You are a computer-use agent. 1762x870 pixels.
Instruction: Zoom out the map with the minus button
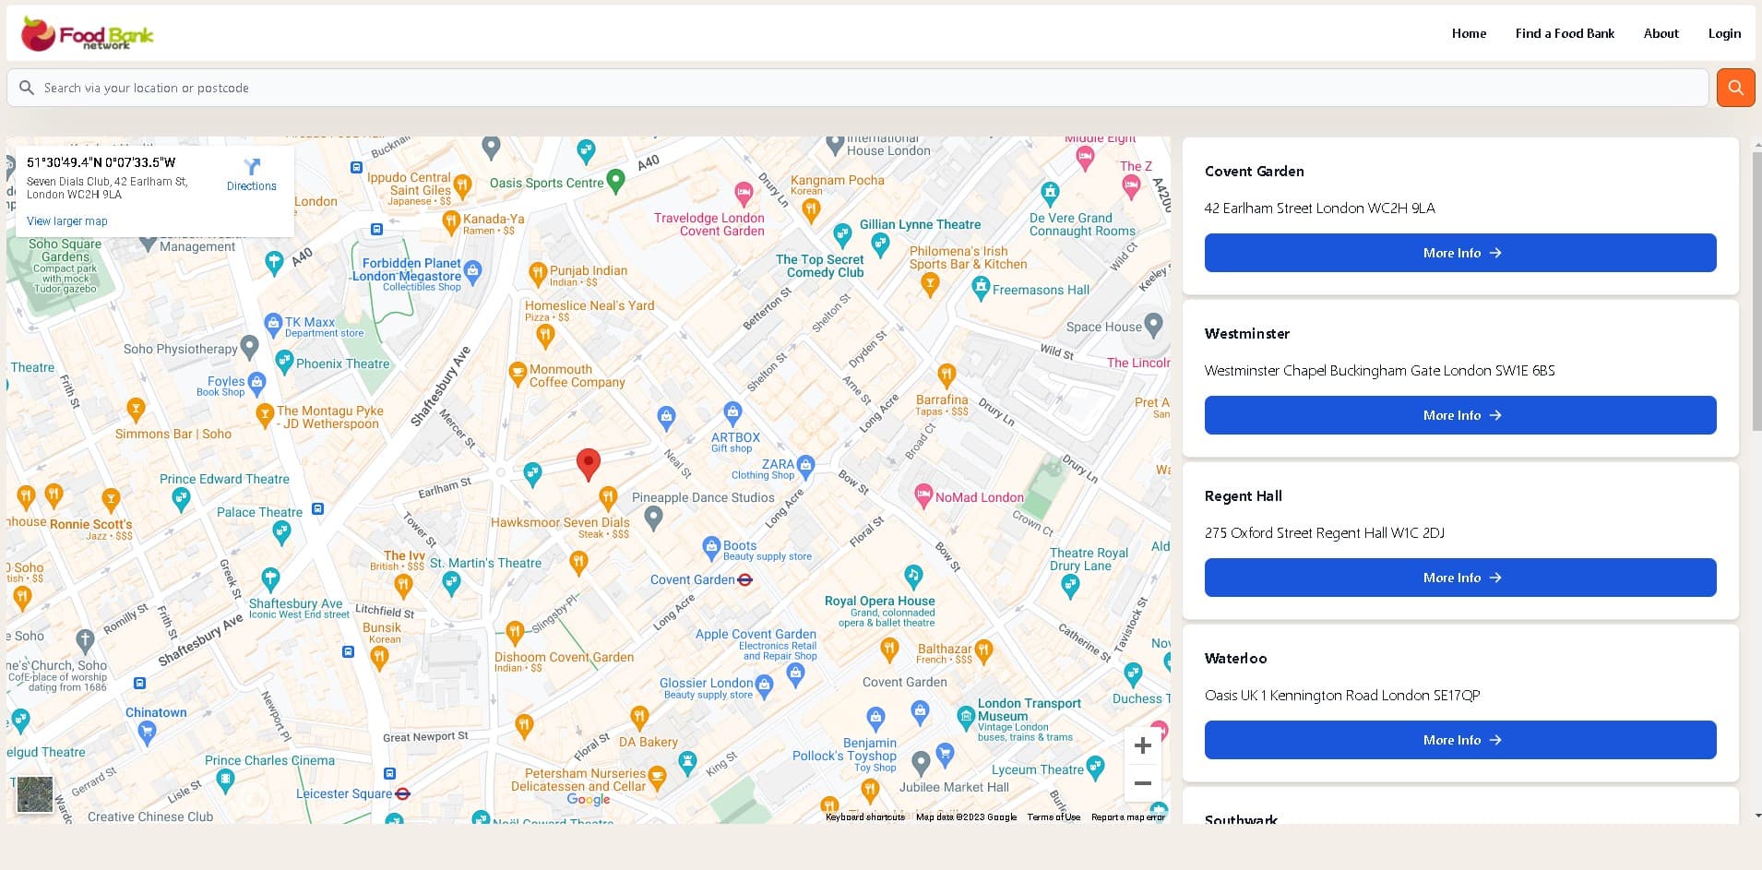pyautogui.click(x=1142, y=783)
